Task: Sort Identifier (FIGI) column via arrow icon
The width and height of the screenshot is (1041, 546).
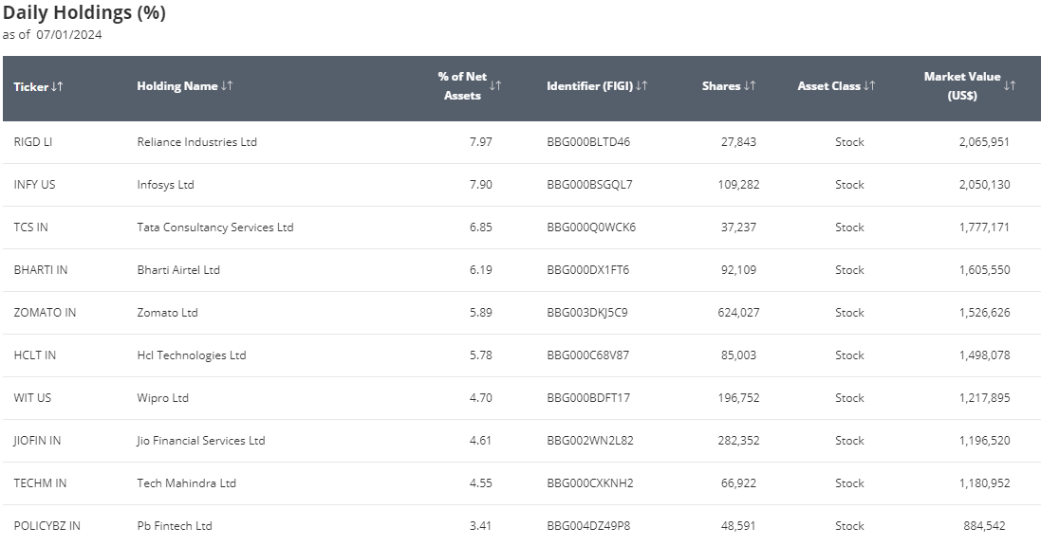Action: point(641,85)
